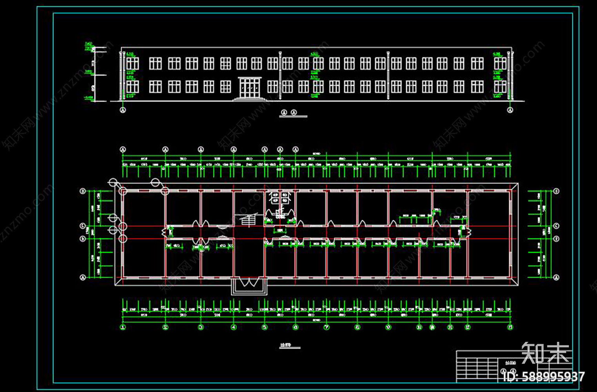Select grid bubble 7 below the floor plan
The width and height of the screenshot is (597, 392).
click(327, 327)
